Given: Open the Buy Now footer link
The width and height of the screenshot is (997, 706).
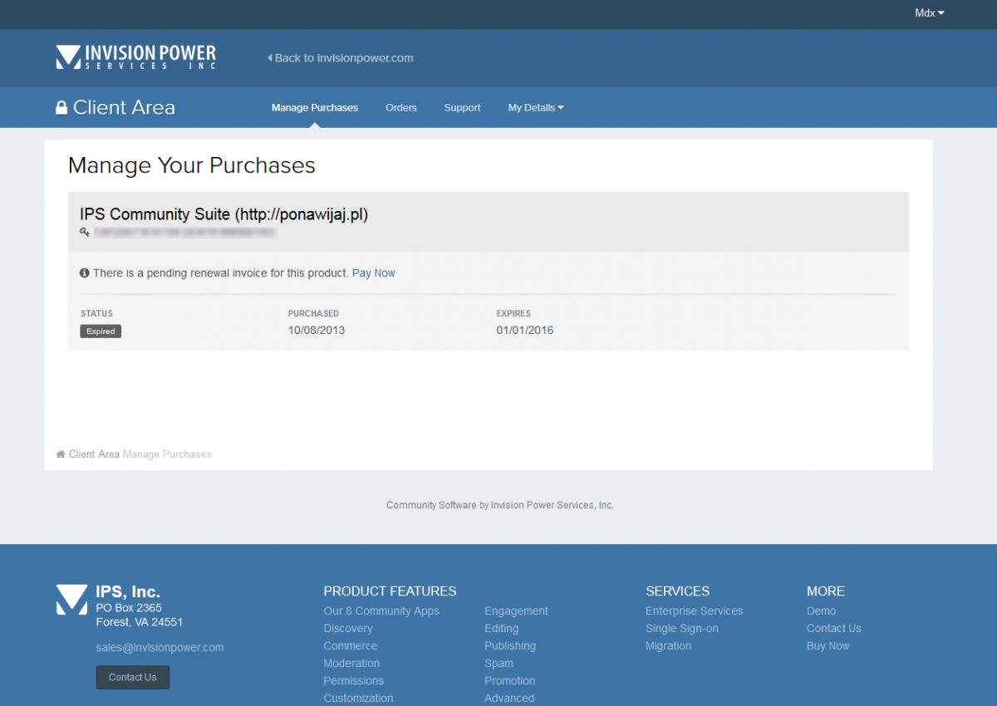Looking at the screenshot, I should (x=828, y=646).
